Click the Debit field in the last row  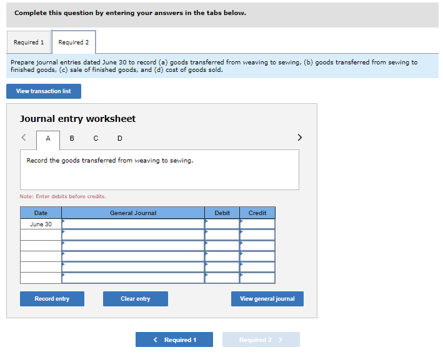[222, 278]
